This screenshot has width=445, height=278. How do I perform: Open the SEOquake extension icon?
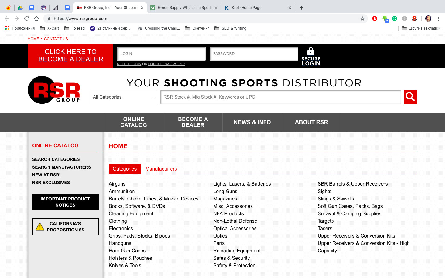pyautogui.click(x=414, y=19)
